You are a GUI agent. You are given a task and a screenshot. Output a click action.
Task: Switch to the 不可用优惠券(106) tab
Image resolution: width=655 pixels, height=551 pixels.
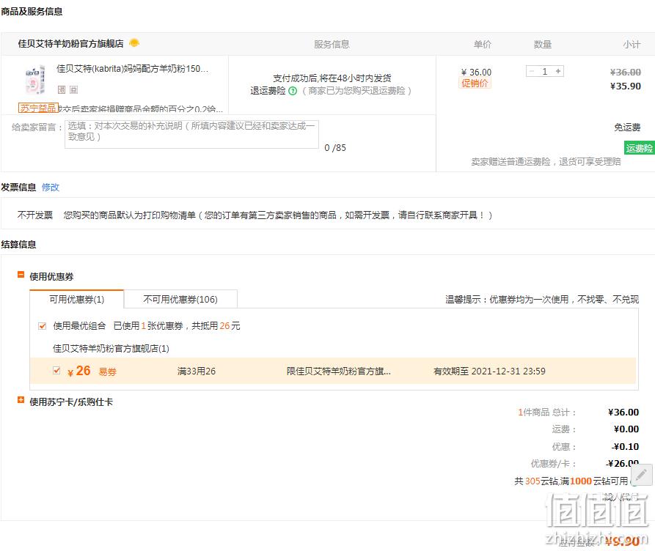180,299
